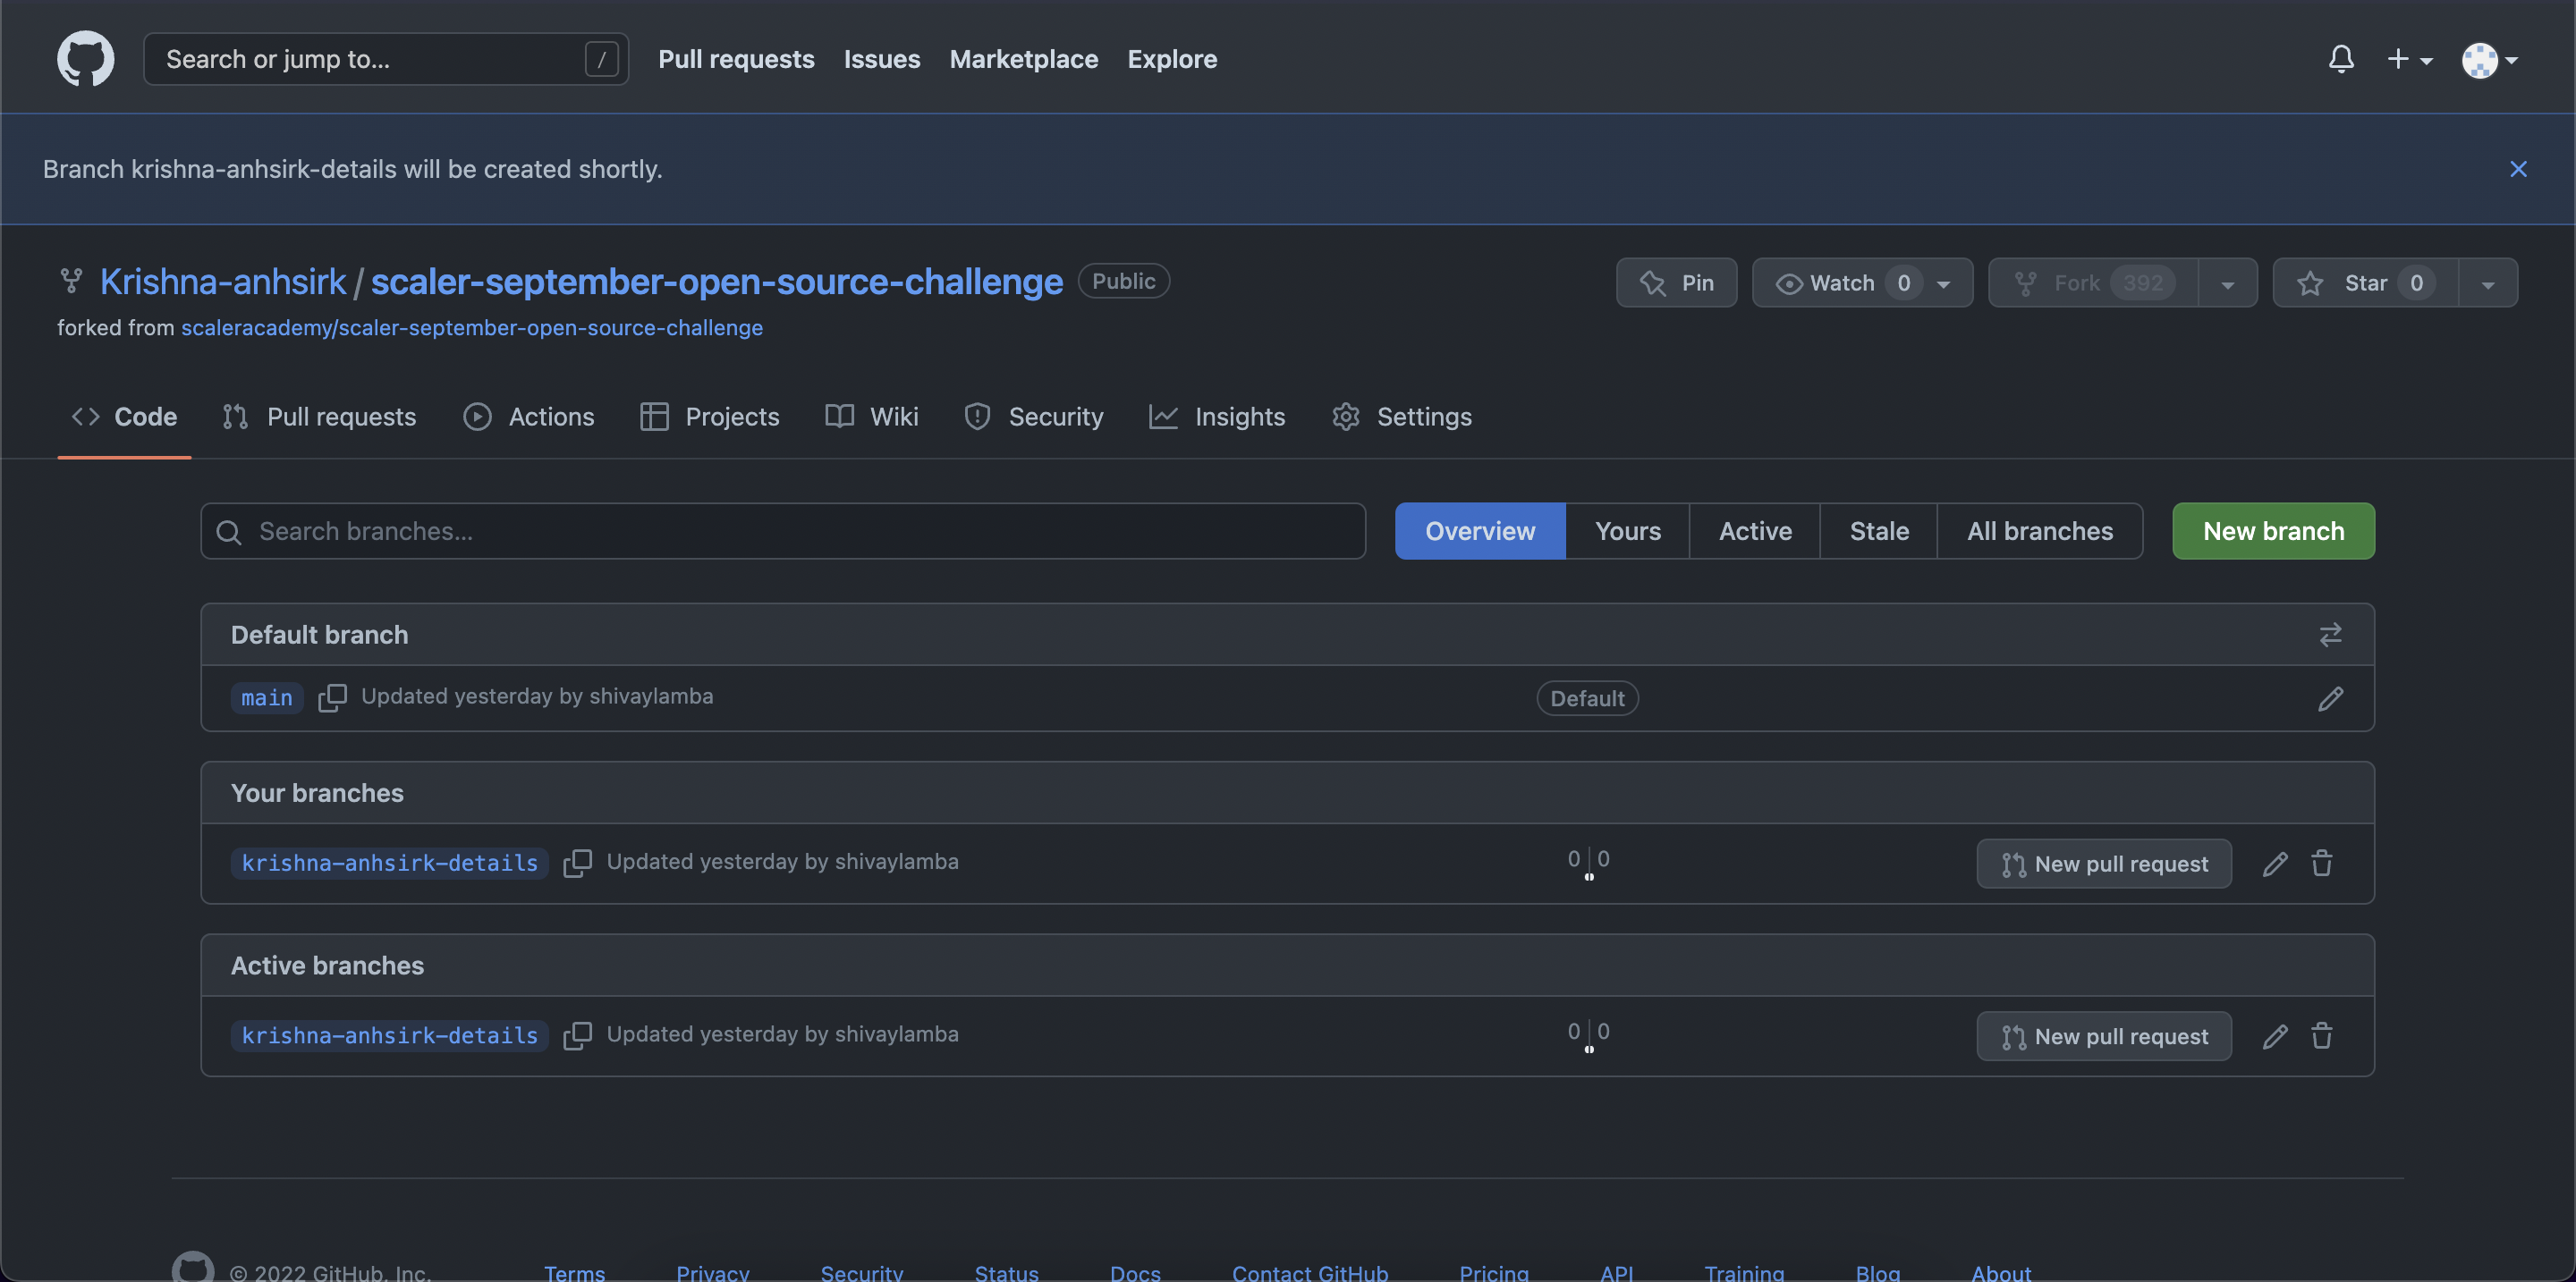Open the create new (+) dropdown
The image size is (2576, 1282).
(x=2410, y=59)
